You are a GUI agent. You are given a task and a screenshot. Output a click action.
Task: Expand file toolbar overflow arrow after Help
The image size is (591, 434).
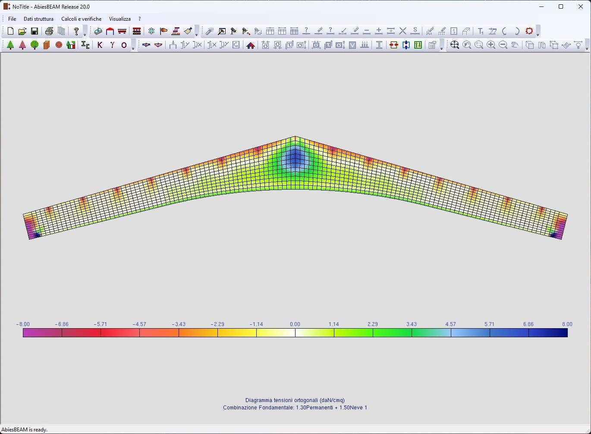pos(85,32)
